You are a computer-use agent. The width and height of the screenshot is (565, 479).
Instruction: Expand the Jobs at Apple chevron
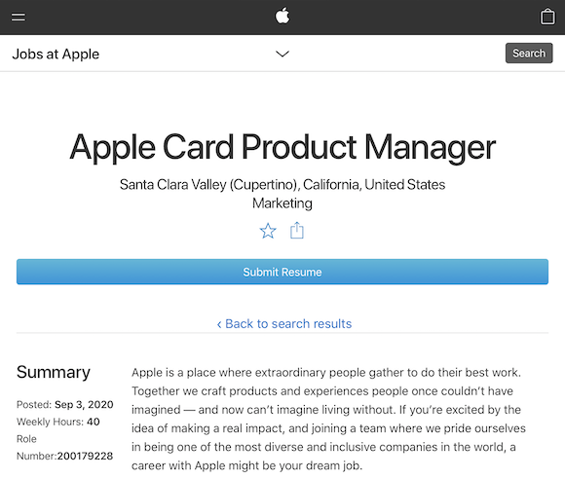pyautogui.click(x=282, y=54)
